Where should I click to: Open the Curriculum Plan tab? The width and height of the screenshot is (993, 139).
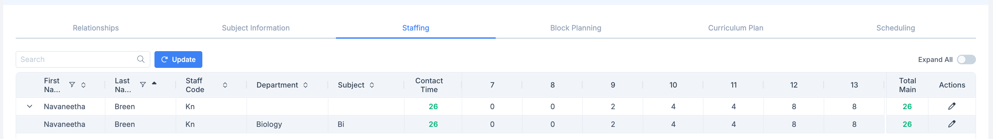click(x=735, y=28)
